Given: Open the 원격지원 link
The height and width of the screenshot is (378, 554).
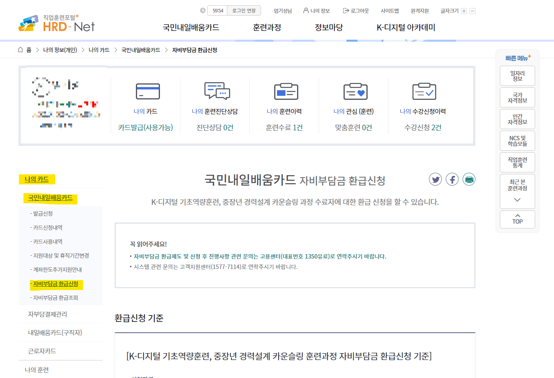Looking at the screenshot, I should tap(420, 11).
